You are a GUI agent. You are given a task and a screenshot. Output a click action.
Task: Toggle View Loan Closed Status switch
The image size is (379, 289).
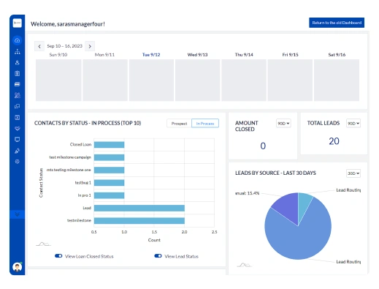tap(58, 256)
